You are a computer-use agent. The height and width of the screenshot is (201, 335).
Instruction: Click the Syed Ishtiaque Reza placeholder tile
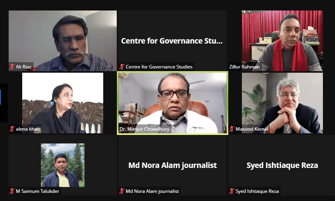click(282, 165)
